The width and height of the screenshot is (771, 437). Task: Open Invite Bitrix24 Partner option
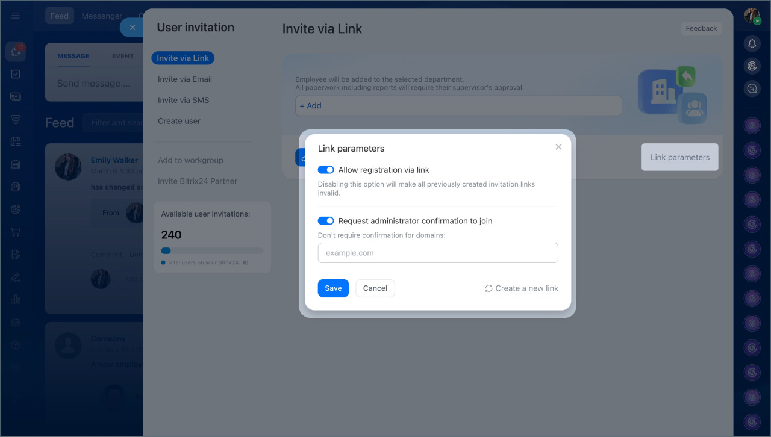click(x=198, y=181)
